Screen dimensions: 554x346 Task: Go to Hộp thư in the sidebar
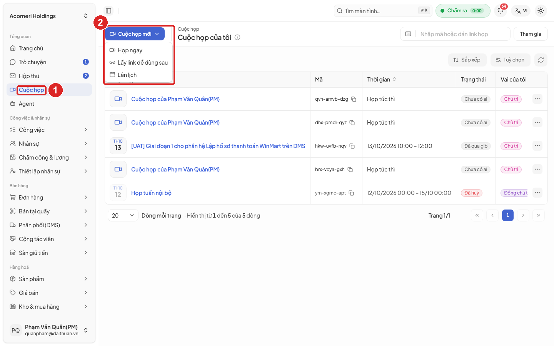(x=49, y=76)
